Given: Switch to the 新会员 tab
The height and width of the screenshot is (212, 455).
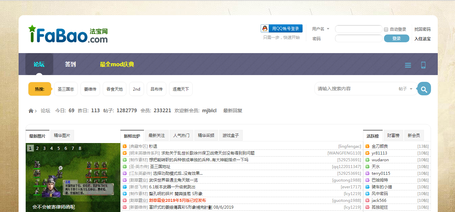Looking at the screenshot, I should pyautogui.click(x=414, y=136).
